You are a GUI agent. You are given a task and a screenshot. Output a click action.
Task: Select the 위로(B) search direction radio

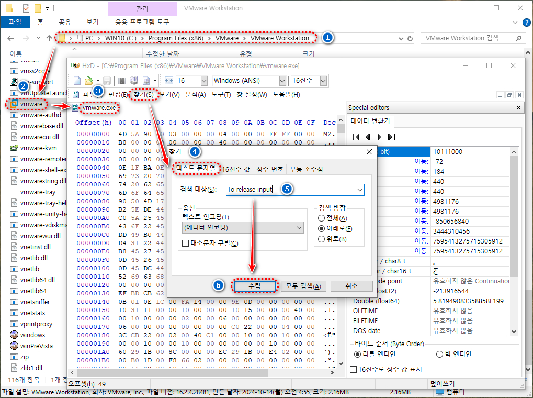(x=321, y=239)
